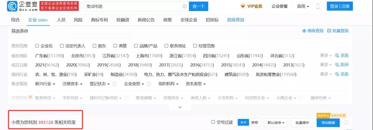Expand 更多 provinces in 省份地区 row
The image size is (373, 130).
pyautogui.click(x=326, y=56)
